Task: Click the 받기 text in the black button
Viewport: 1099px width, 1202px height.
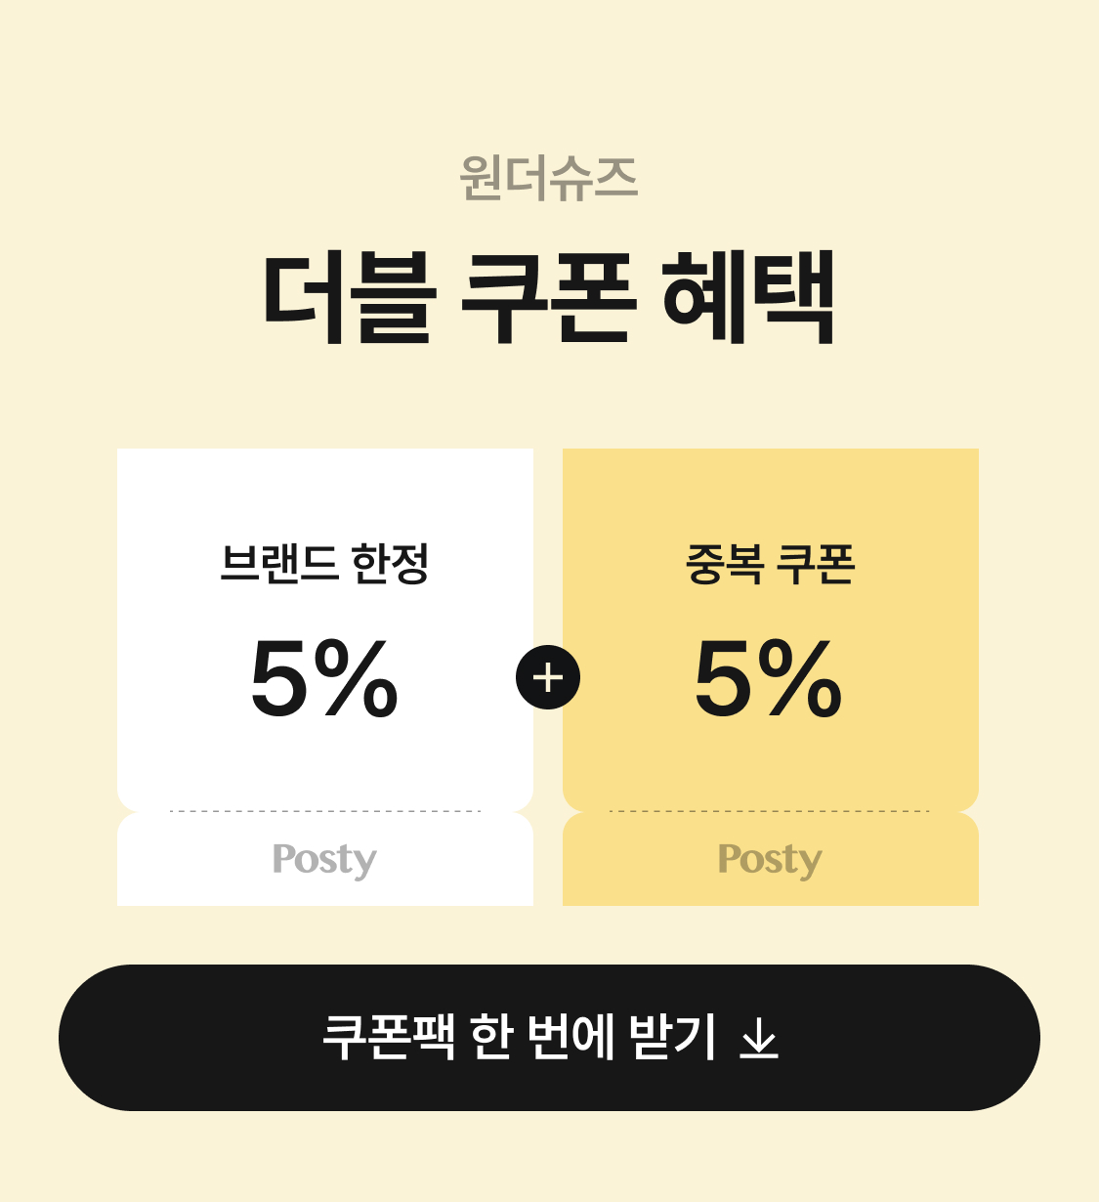Action: tap(673, 1038)
